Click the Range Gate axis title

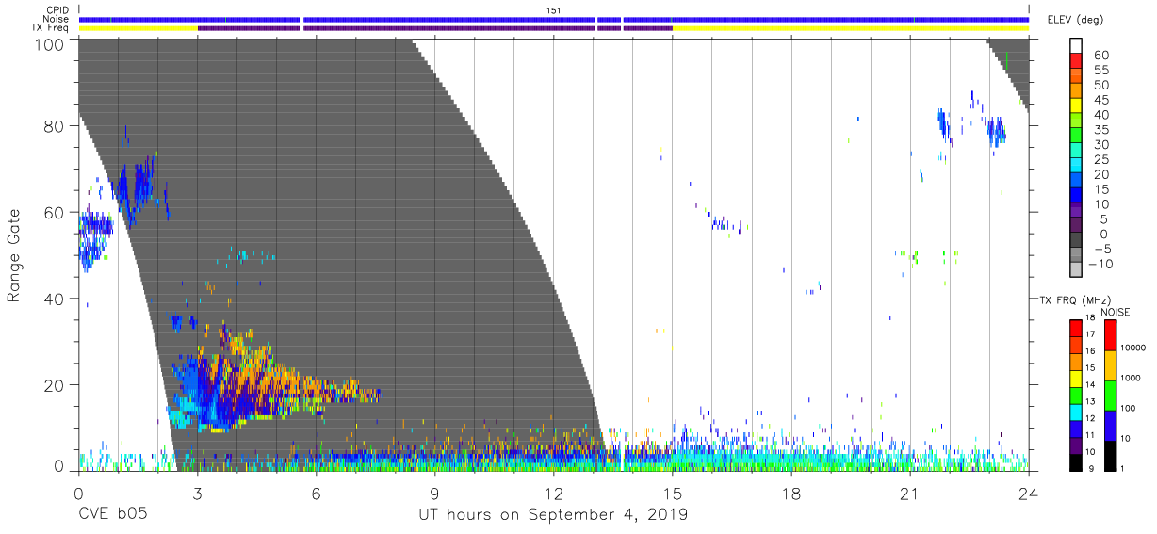pos(14,256)
